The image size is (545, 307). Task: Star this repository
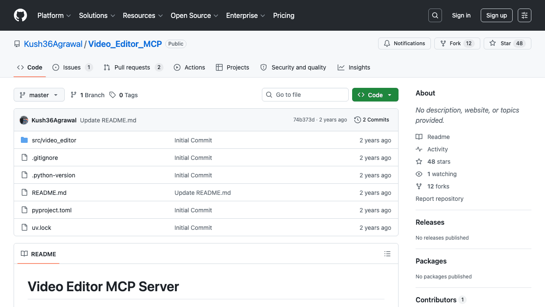pyautogui.click(x=507, y=43)
